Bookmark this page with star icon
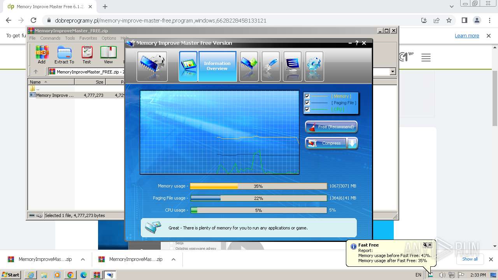This screenshot has width=498, height=280. click(x=449, y=21)
